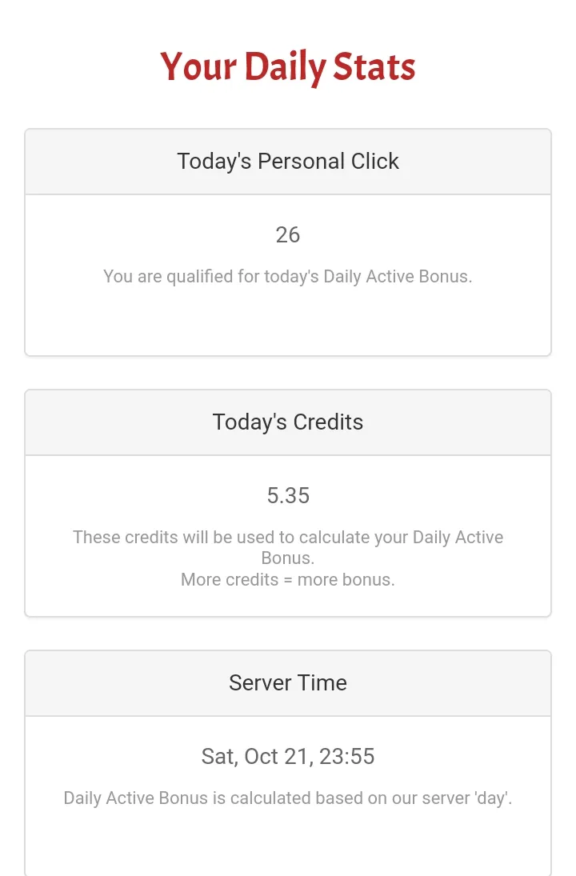Image resolution: width=576 pixels, height=876 pixels.
Task: Click the personal click count 26
Action: 288,234
